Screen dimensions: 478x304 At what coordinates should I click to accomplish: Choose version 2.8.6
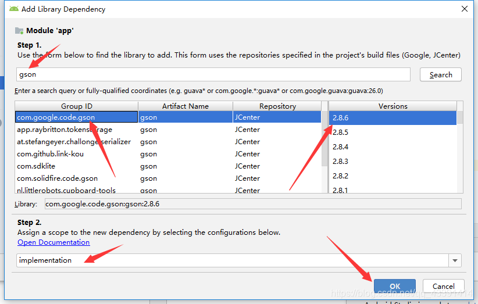click(393, 118)
